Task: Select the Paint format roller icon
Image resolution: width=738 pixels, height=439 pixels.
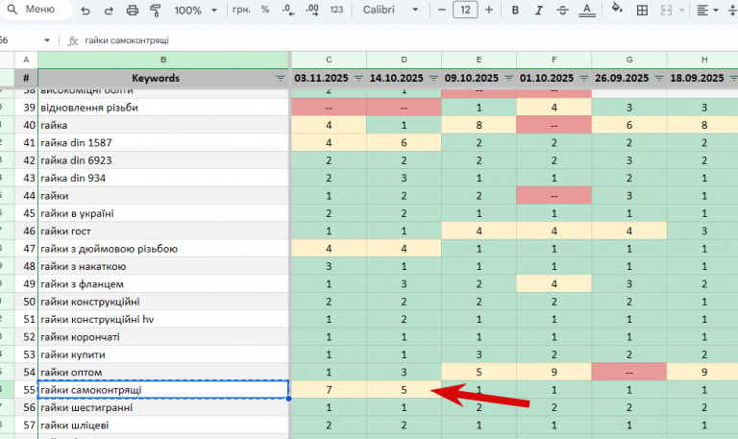Action: point(155,10)
